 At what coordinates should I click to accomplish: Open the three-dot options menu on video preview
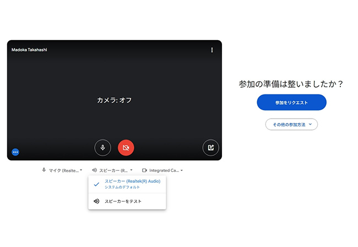click(x=212, y=50)
